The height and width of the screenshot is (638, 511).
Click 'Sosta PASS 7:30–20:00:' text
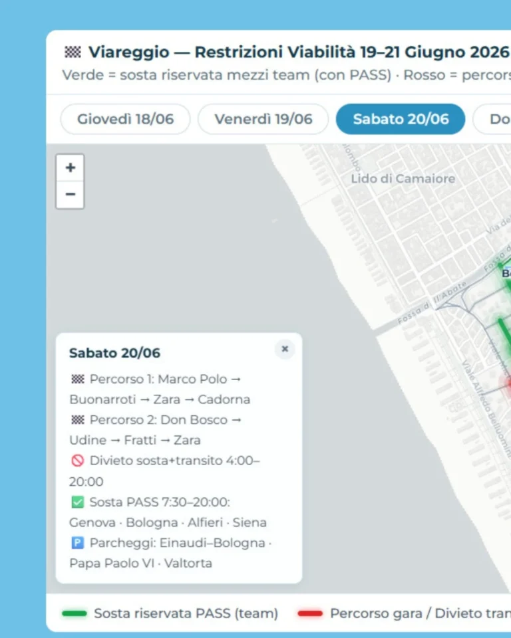160,502
